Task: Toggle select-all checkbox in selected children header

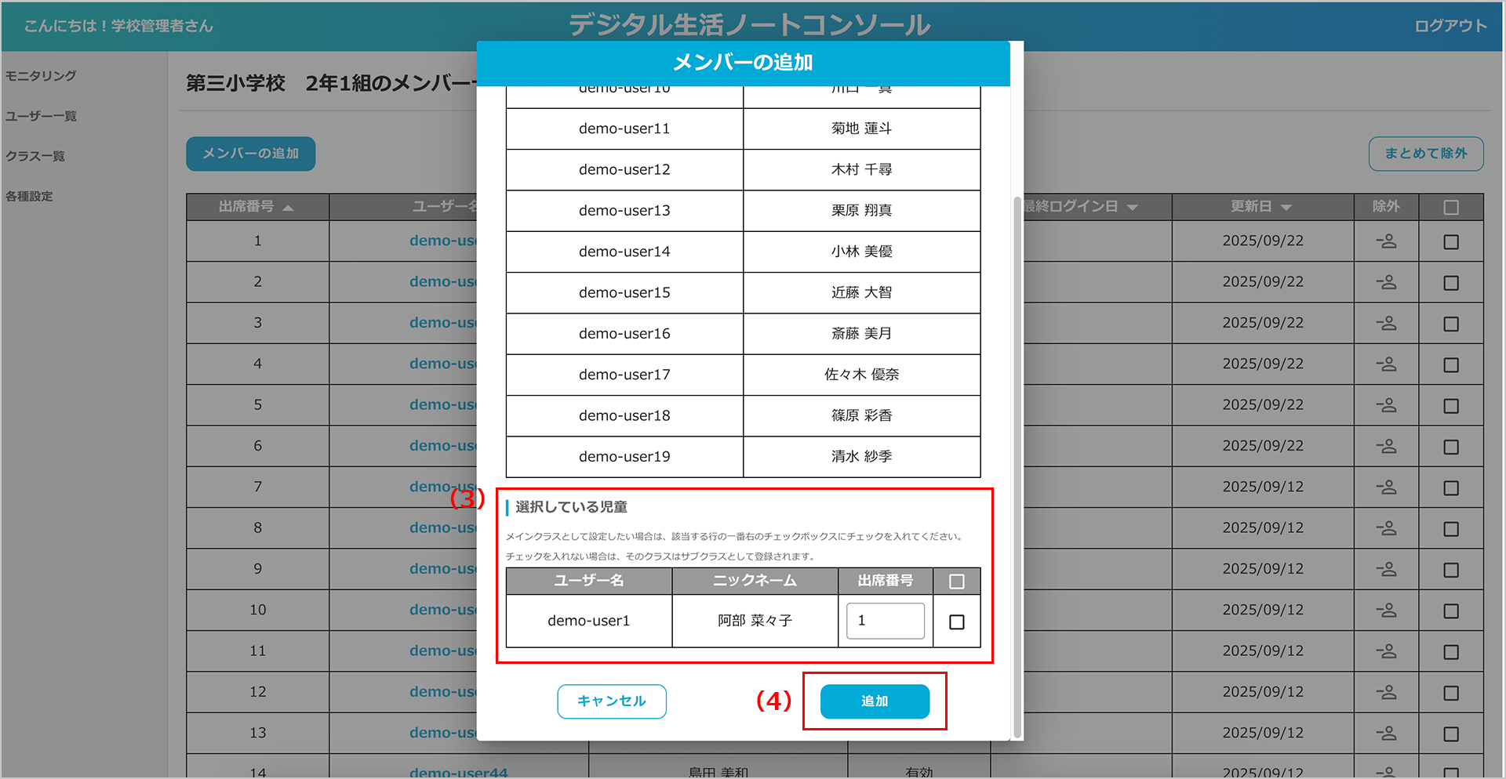Action: tap(956, 582)
